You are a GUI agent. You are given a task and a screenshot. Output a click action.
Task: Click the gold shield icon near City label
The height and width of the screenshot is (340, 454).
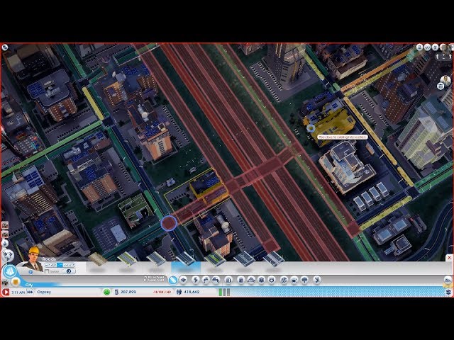click(x=16, y=281)
